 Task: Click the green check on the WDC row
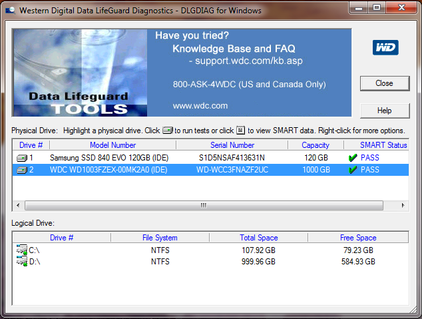click(x=353, y=170)
